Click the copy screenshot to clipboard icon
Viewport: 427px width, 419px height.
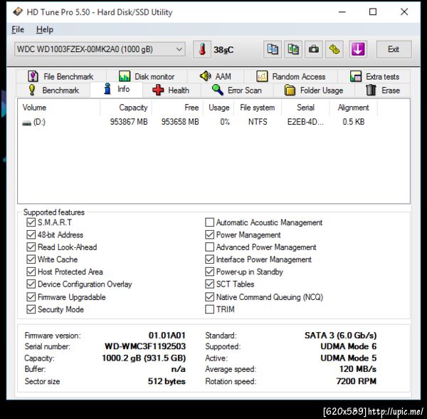pos(293,50)
